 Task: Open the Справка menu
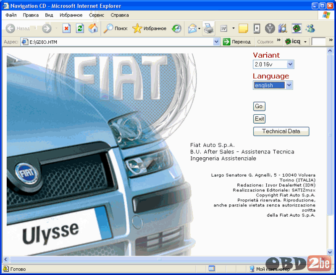click(x=120, y=15)
